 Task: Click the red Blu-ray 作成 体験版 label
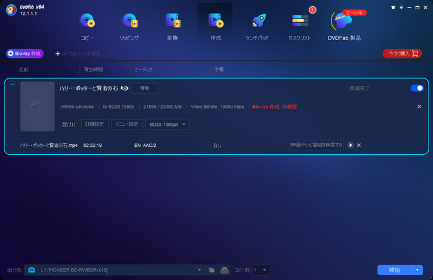pos(275,107)
